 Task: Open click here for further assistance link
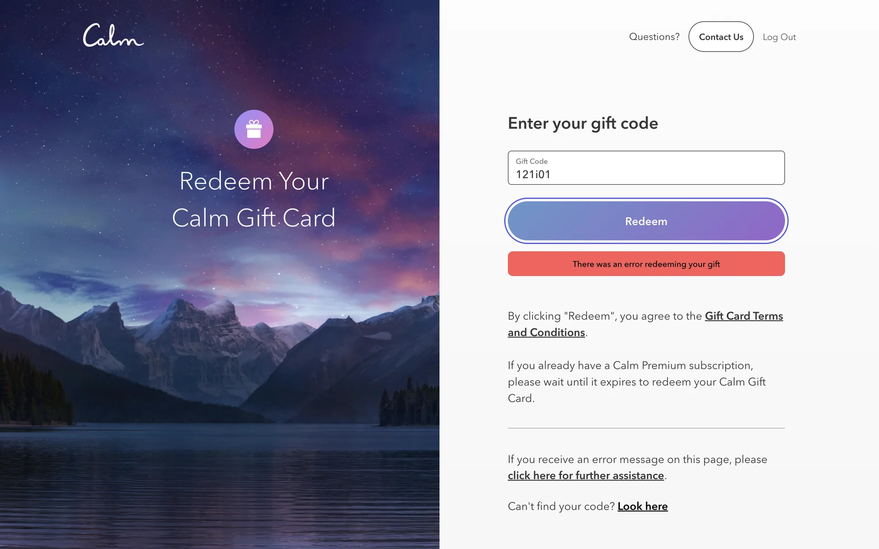[586, 476]
